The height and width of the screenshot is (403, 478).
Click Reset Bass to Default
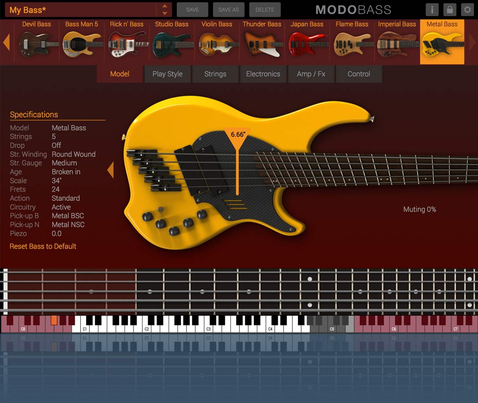[43, 246]
